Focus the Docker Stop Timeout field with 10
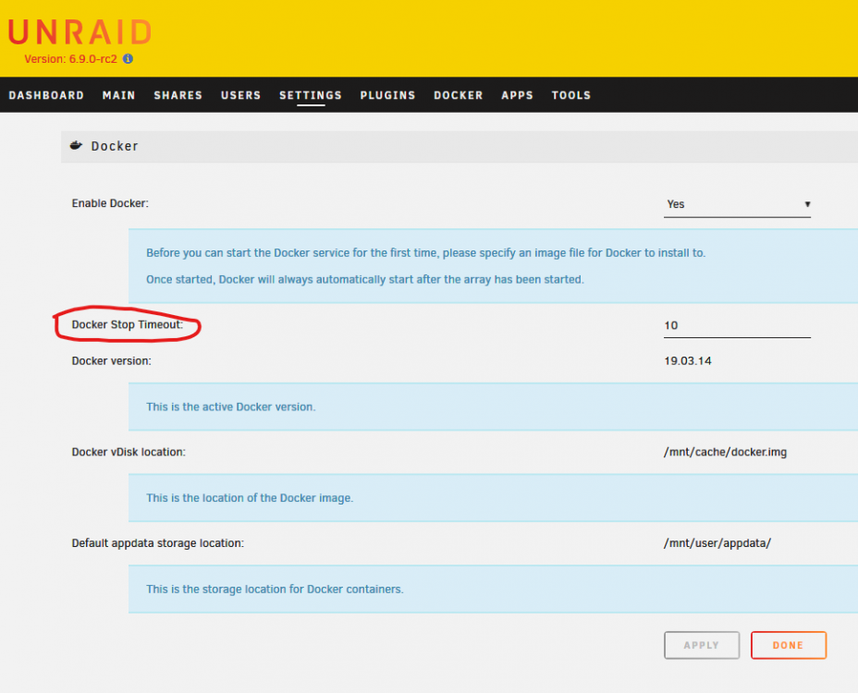The height and width of the screenshot is (693, 858). click(737, 325)
